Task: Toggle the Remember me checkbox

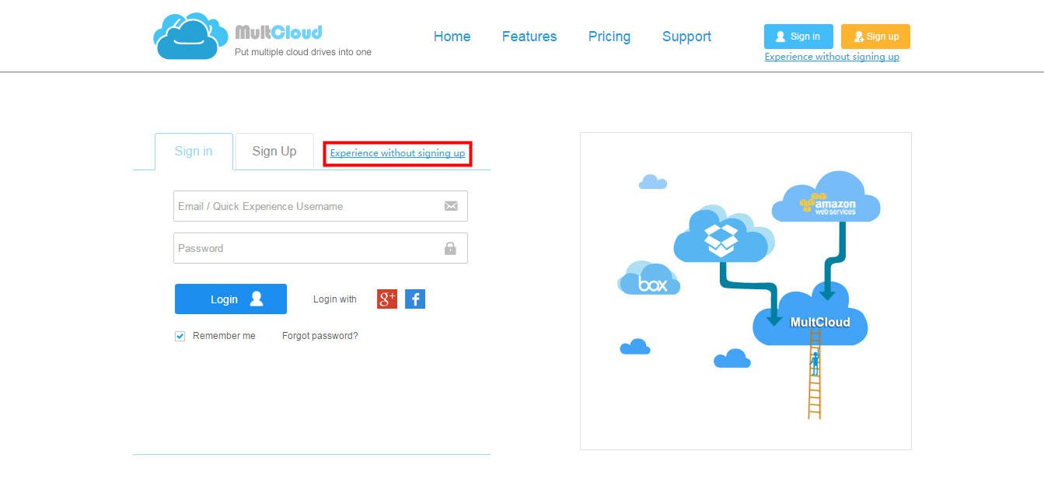Action: point(180,336)
